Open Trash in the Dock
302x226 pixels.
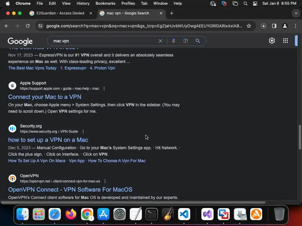(x=279, y=214)
